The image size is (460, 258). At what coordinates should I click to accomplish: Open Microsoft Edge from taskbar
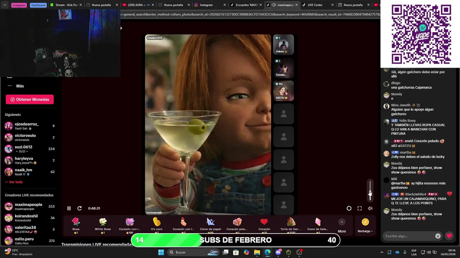click(267, 252)
